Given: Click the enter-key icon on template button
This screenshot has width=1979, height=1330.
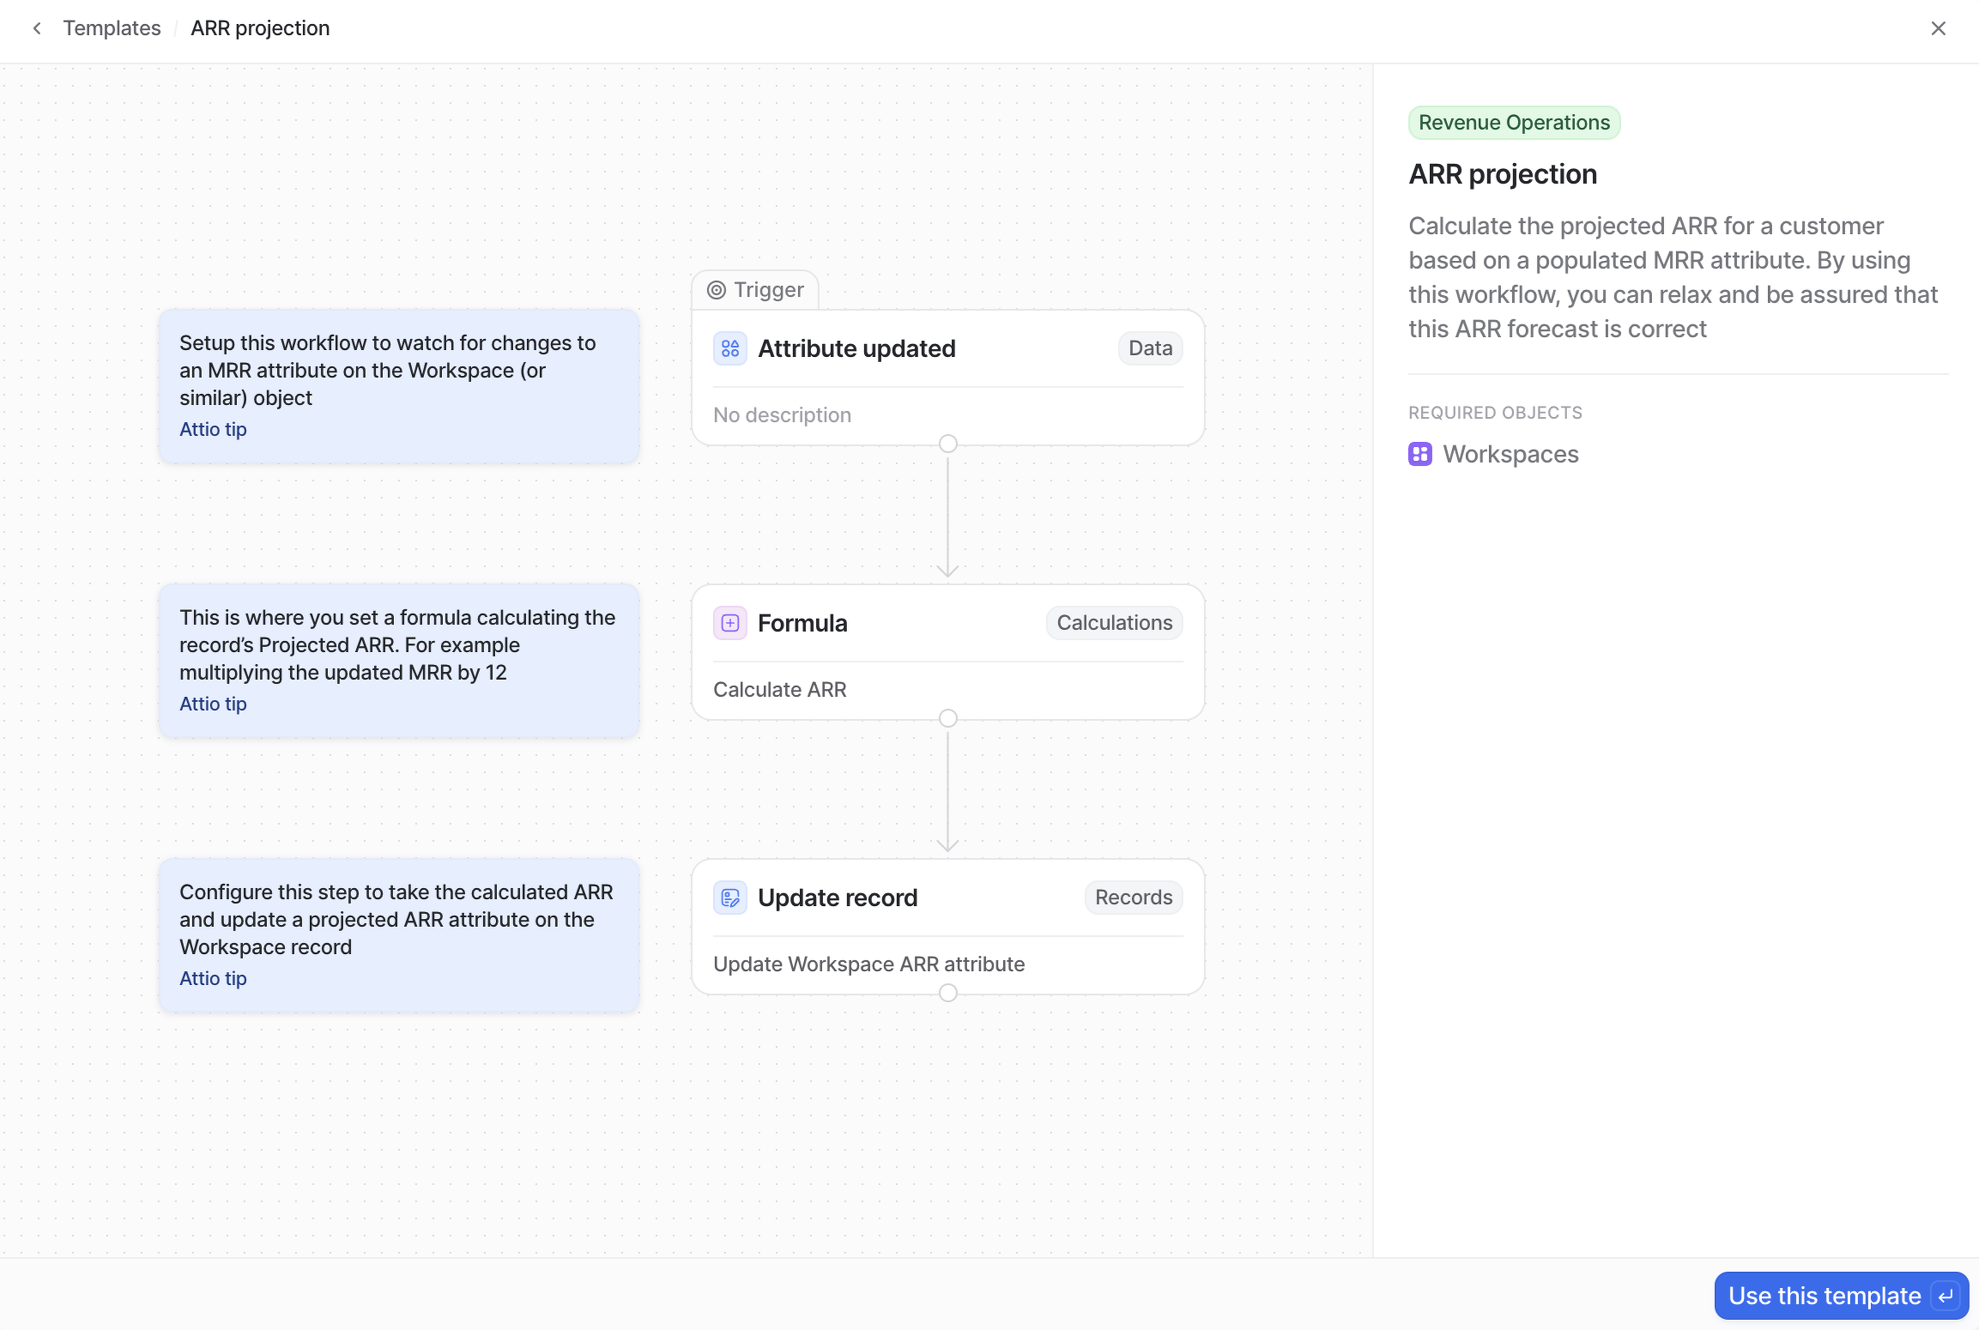Looking at the screenshot, I should click(1945, 1296).
